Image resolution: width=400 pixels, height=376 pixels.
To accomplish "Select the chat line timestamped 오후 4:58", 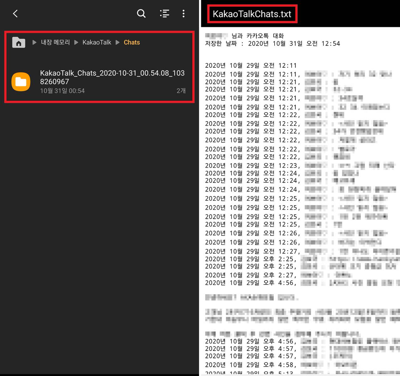I will click(x=281, y=365).
